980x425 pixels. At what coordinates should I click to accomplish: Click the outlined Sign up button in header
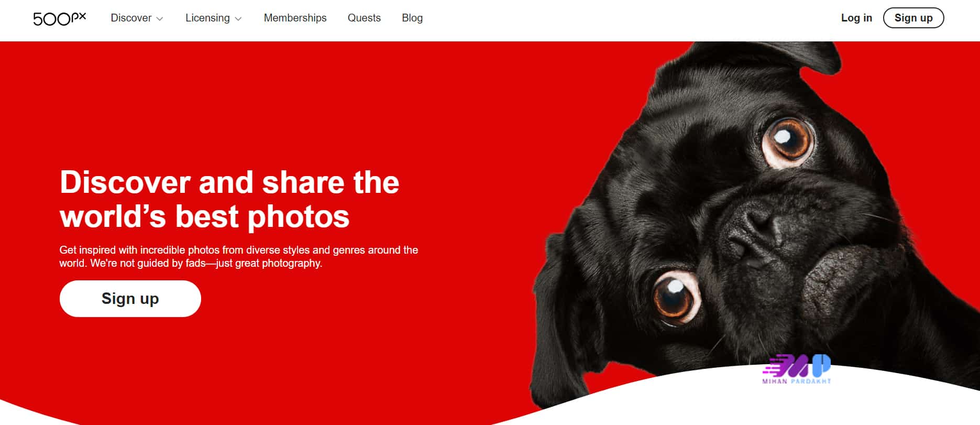coord(913,18)
